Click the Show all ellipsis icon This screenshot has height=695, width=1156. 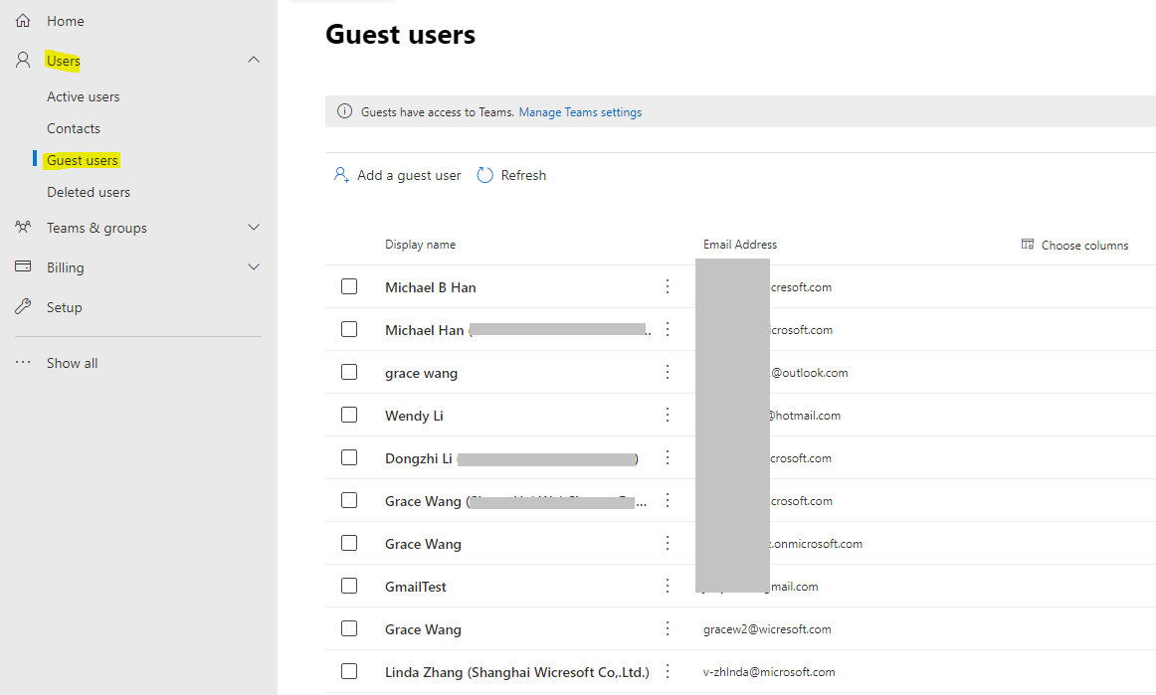[x=23, y=363]
